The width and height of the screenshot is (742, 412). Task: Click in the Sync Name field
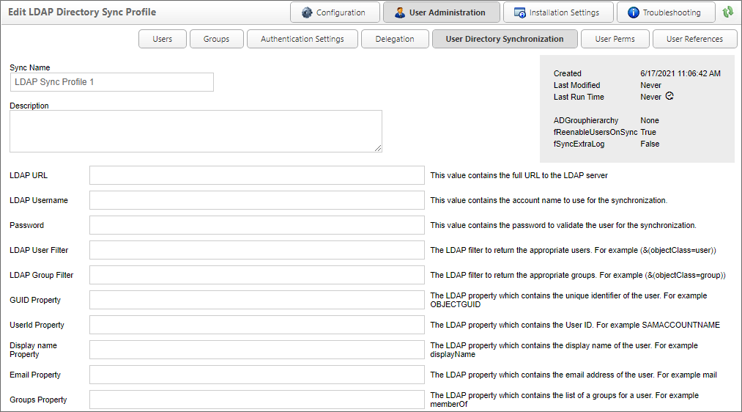coord(111,82)
